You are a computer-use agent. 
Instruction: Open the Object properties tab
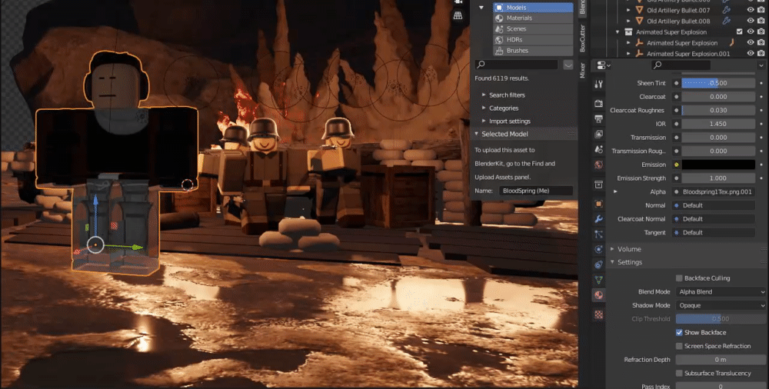click(x=598, y=204)
